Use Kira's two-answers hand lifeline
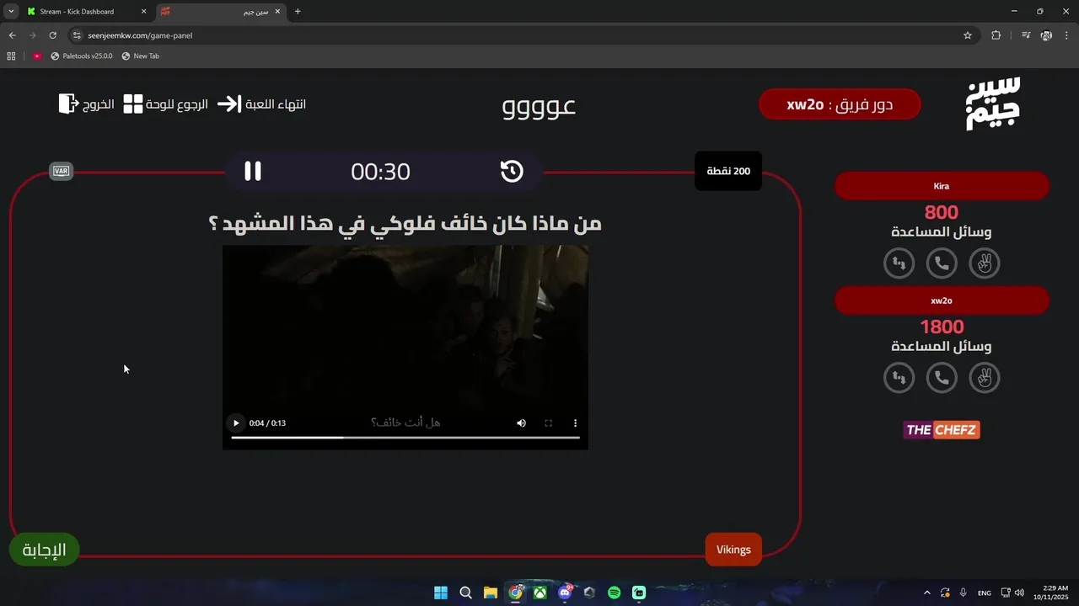 985,263
